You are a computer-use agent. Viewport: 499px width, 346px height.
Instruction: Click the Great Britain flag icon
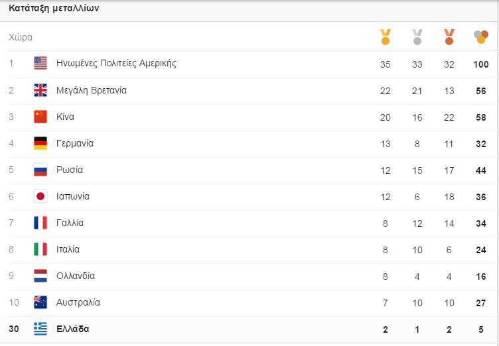coord(40,90)
